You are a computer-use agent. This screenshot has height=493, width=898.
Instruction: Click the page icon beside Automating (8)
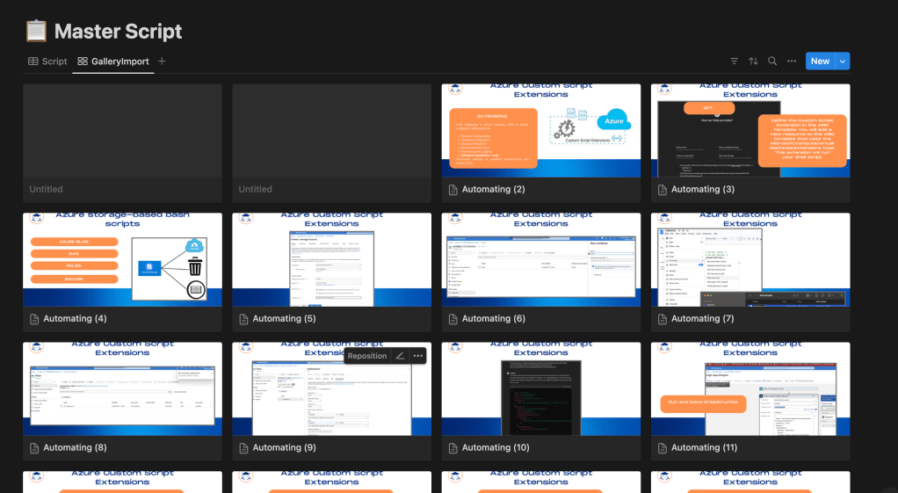(34, 448)
